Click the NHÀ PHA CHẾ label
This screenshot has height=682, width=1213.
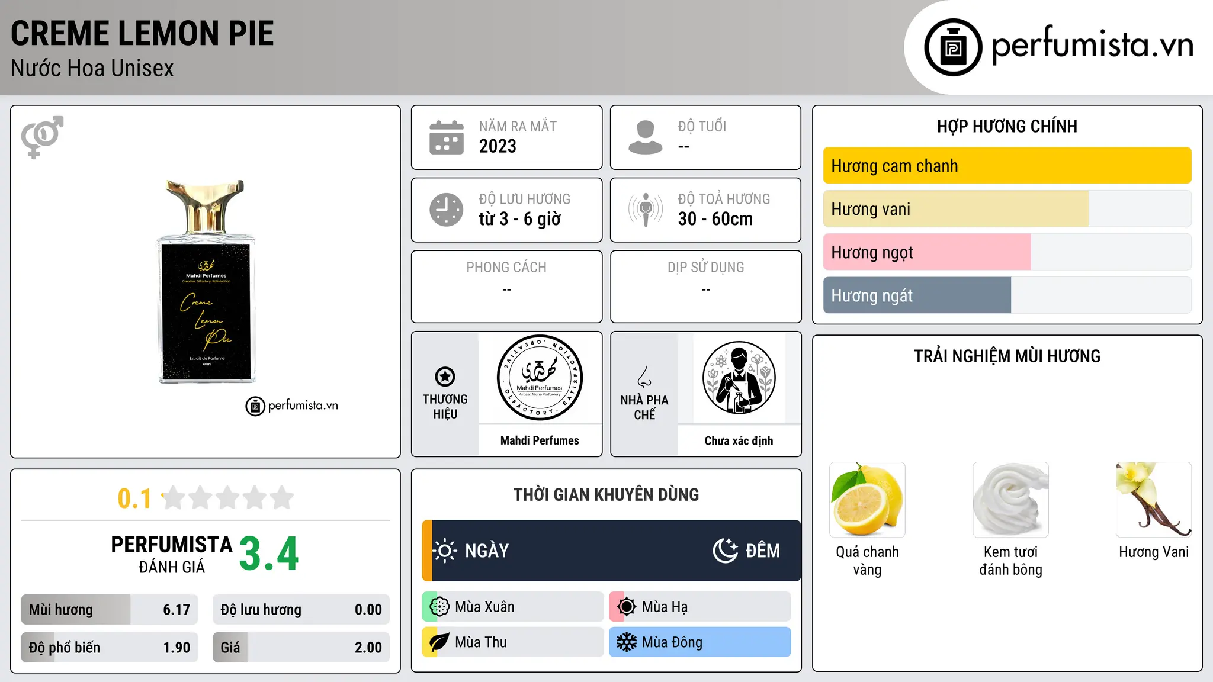(644, 407)
